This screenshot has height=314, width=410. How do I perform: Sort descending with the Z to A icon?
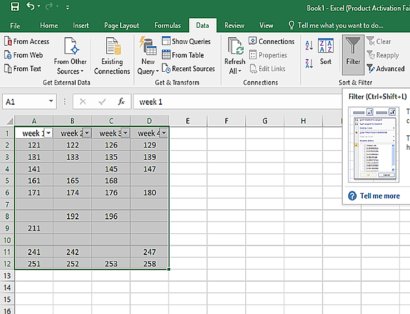click(x=309, y=63)
